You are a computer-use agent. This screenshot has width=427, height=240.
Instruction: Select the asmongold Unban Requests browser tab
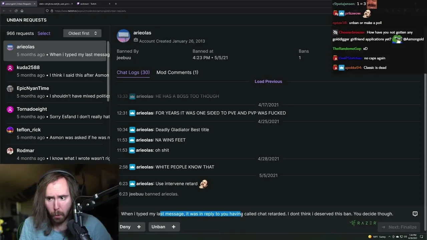[x=18, y=4]
